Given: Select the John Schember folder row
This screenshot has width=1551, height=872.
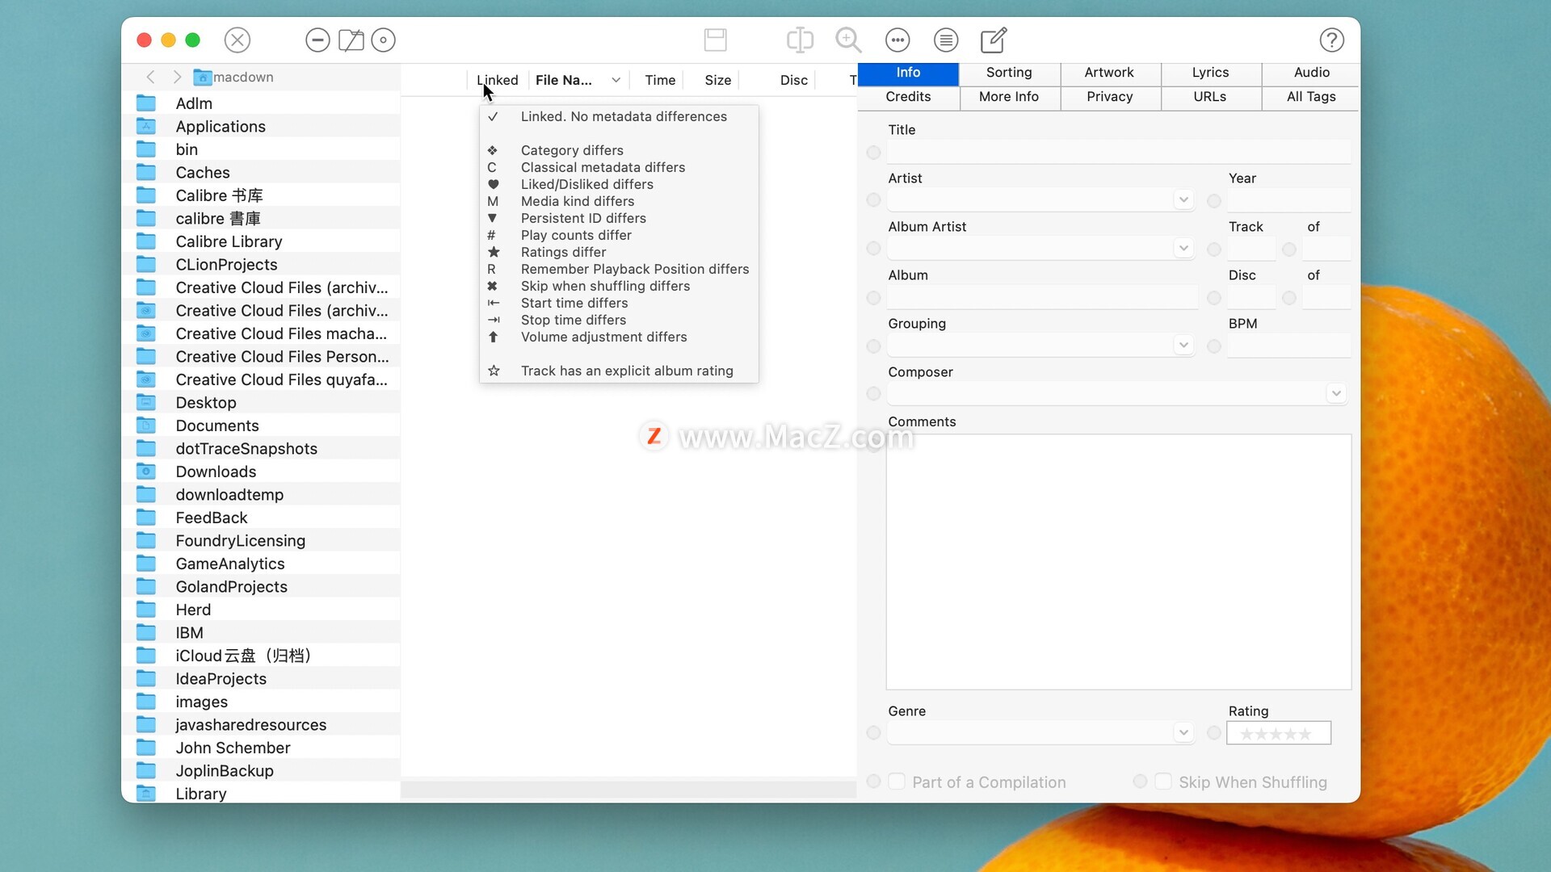Looking at the screenshot, I should 263,748.
